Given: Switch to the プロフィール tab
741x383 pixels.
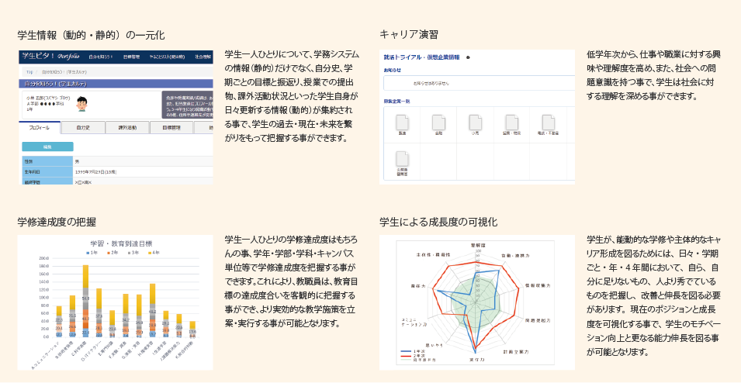Looking at the screenshot, I should (40, 127).
